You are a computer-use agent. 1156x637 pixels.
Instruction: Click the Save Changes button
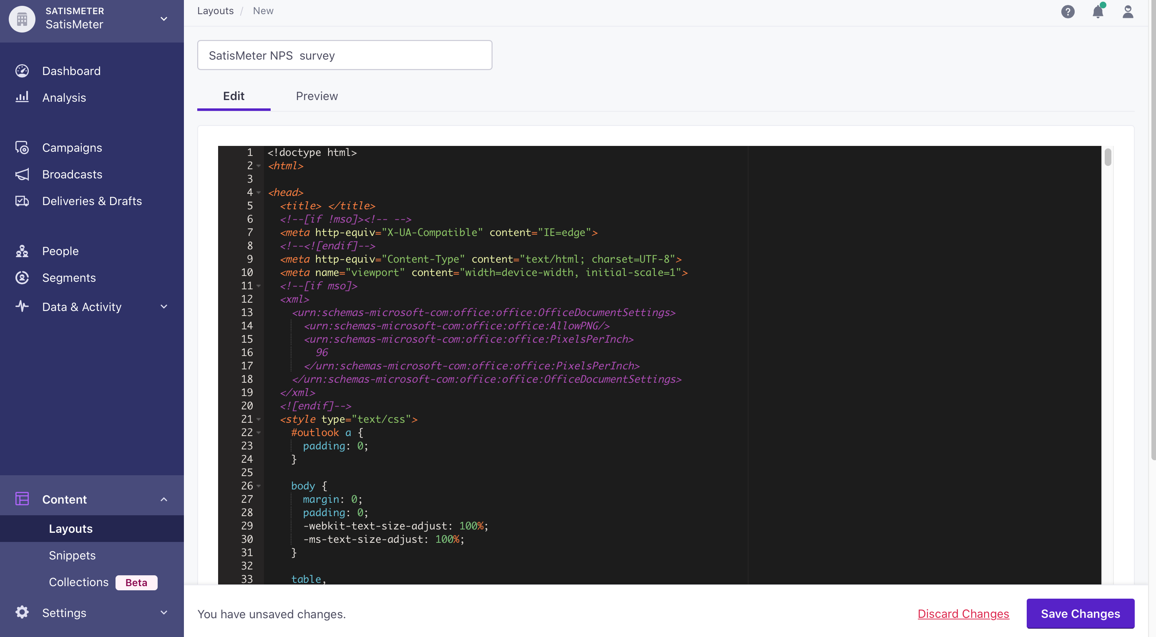point(1080,614)
